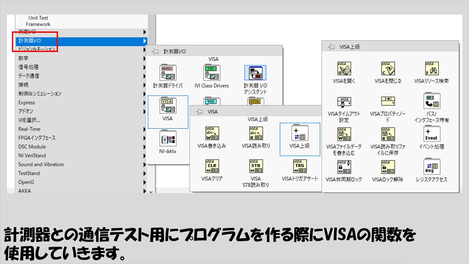This screenshot has height=264, width=469.
Task: Click the palette list scroll-down arrow
Action: (151, 191)
